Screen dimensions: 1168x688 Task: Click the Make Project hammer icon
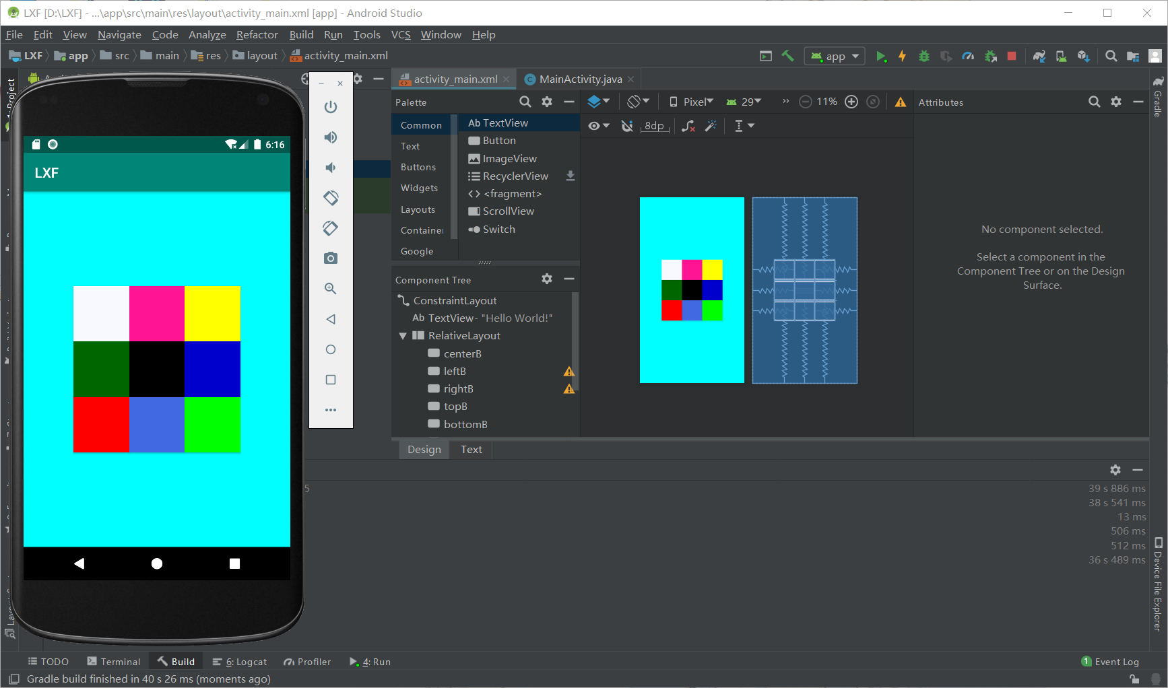pyautogui.click(x=787, y=57)
